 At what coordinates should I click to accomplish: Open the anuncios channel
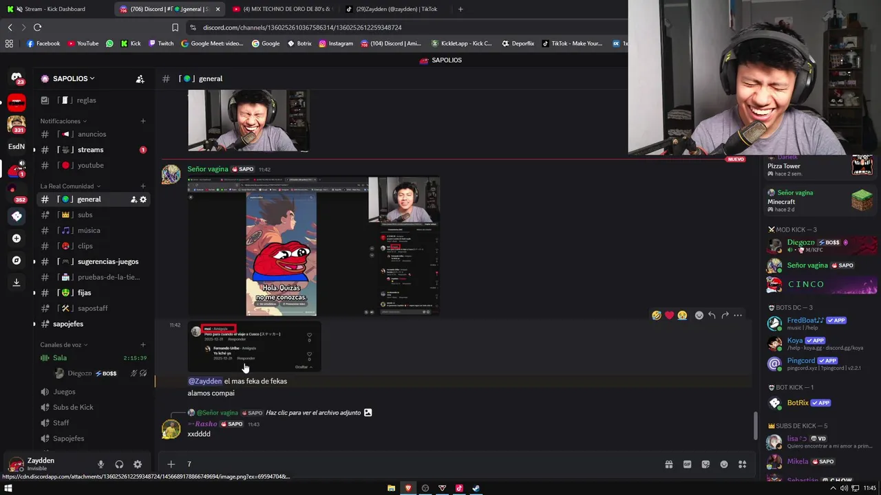pyautogui.click(x=91, y=134)
